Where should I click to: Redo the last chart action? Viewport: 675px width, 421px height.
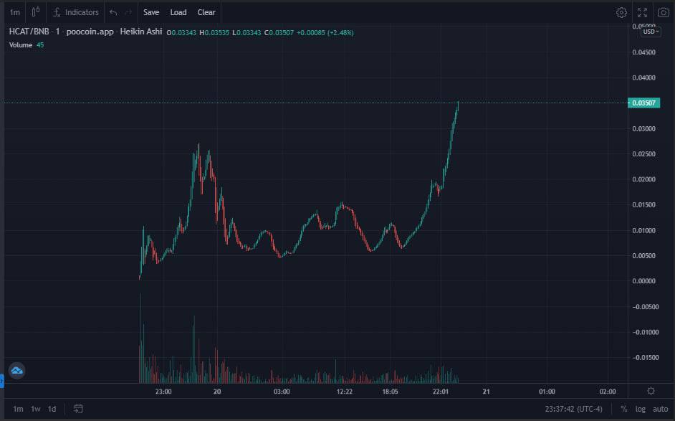128,12
